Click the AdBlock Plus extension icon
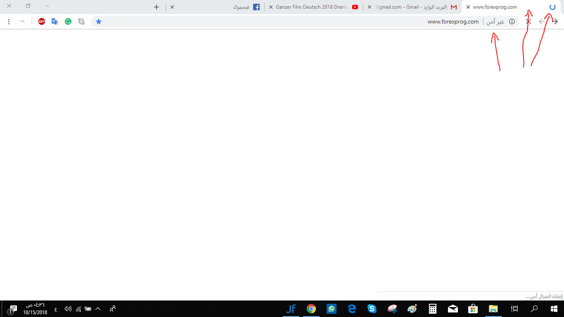 [42, 21]
